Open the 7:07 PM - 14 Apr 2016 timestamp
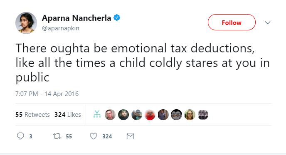Image resolution: width=286 pixels, height=155 pixels. (47, 94)
